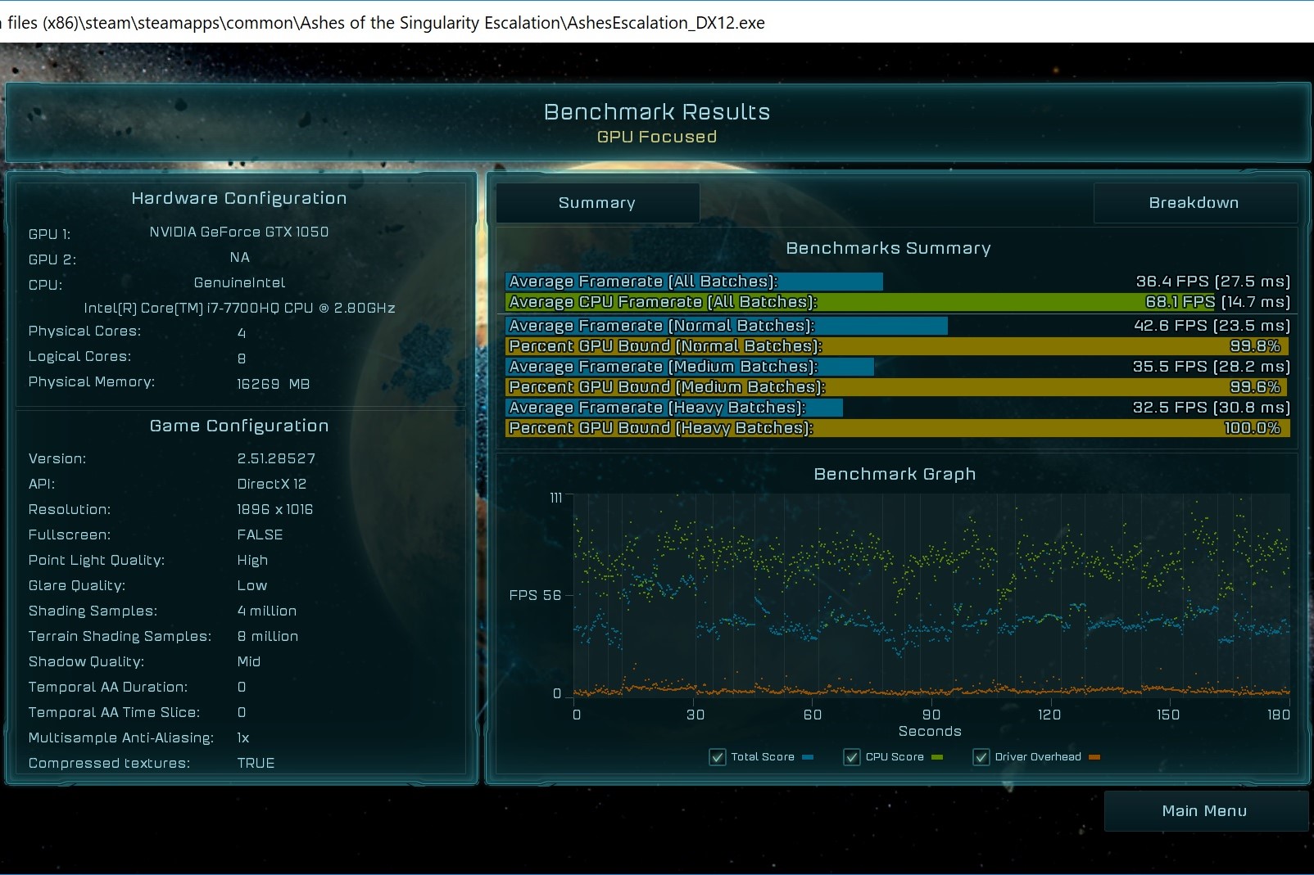Click the NVIDIA GeForce GTX 1050 text
The height and width of the screenshot is (875, 1314).
(239, 232)
